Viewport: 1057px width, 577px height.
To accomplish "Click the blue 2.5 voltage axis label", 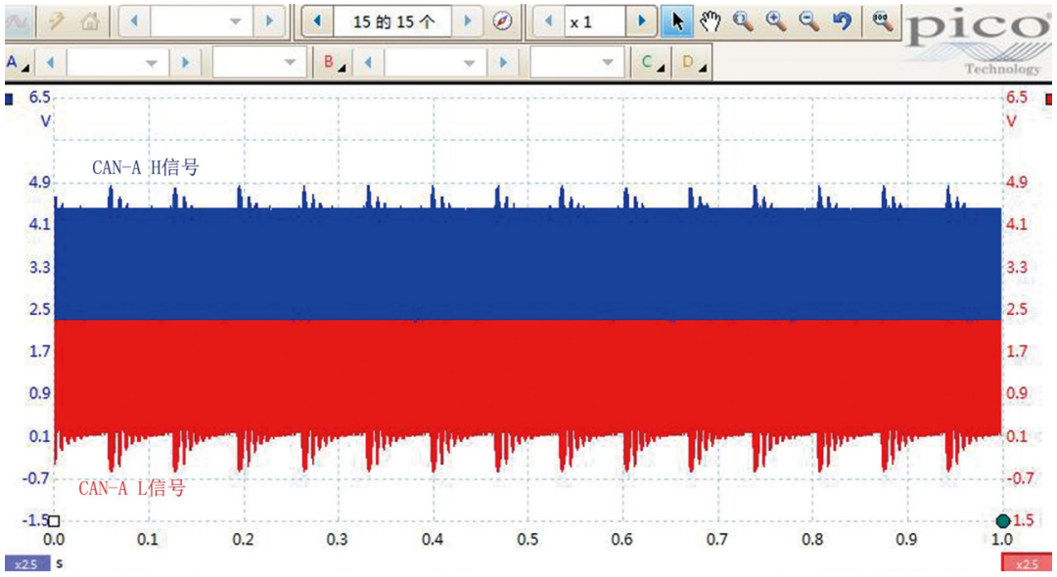I will 40,309.
